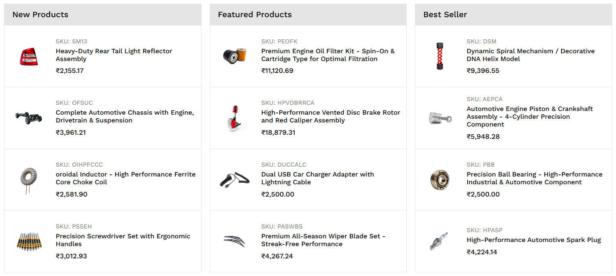Click the ball bearing product image
Image resolution: width=616 pixels, height=276 pixels.
[440, 180]
